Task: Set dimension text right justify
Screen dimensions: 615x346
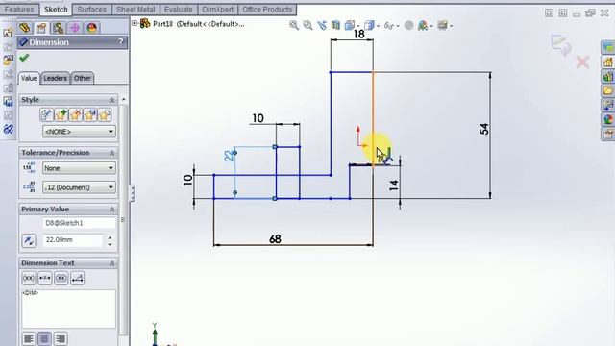Action: 60,338
